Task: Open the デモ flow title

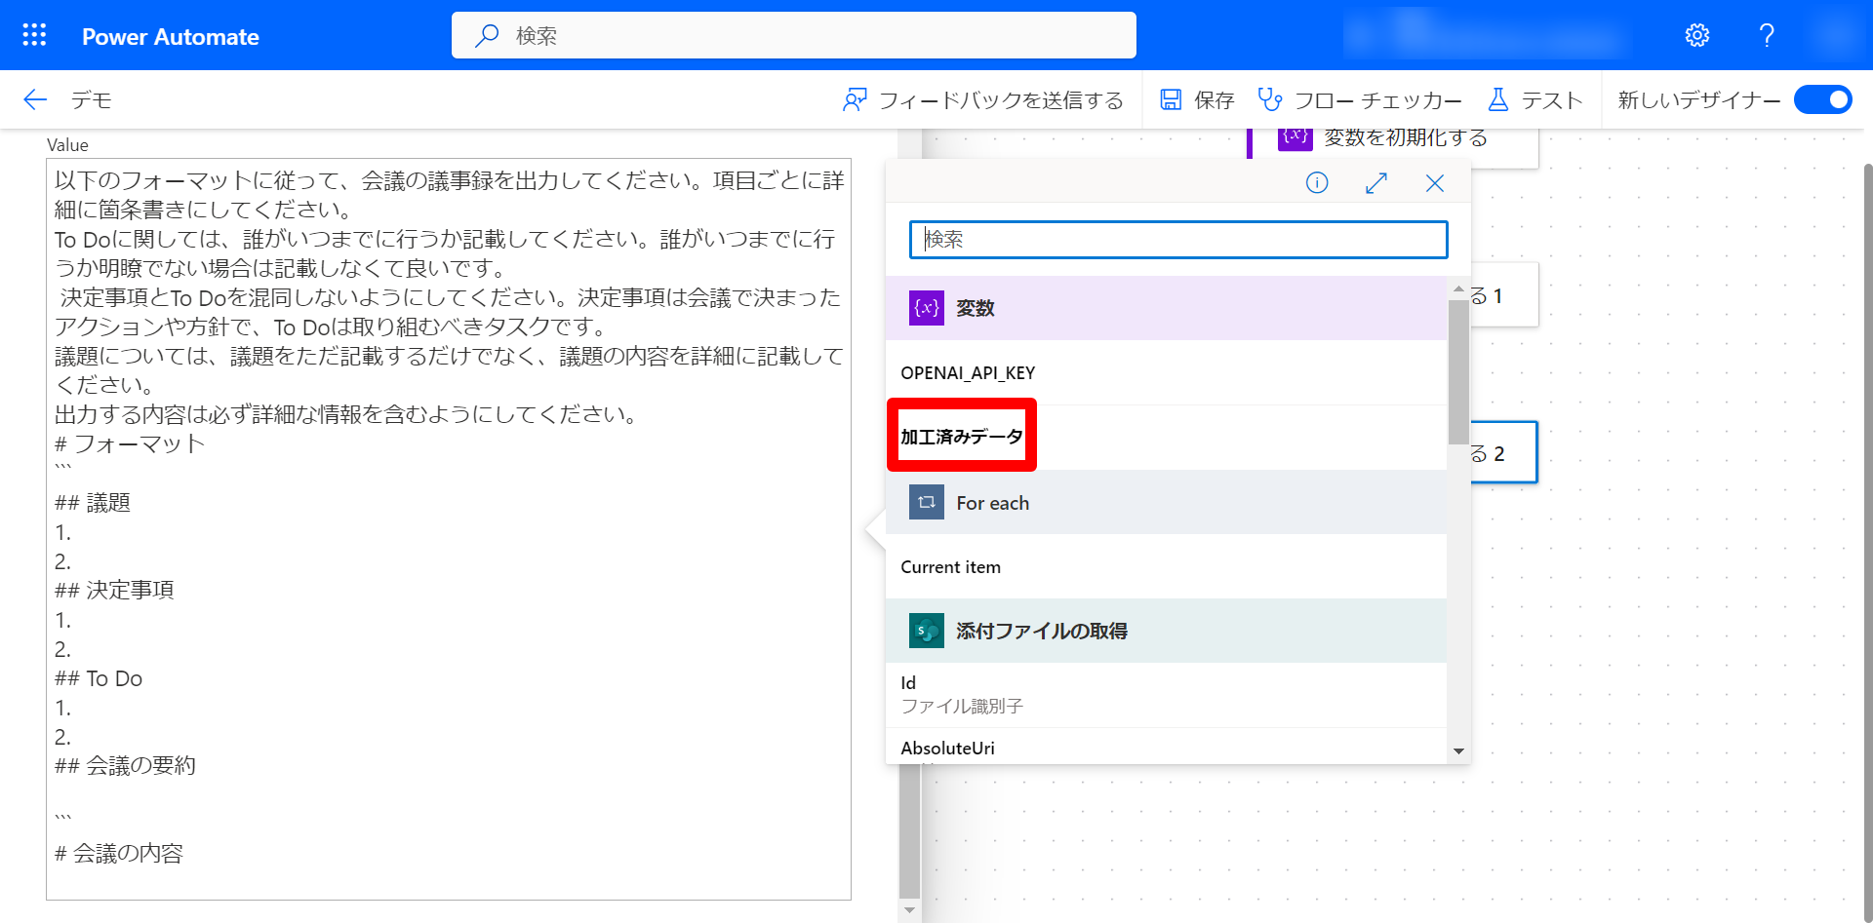Action: tap(91, 99)
